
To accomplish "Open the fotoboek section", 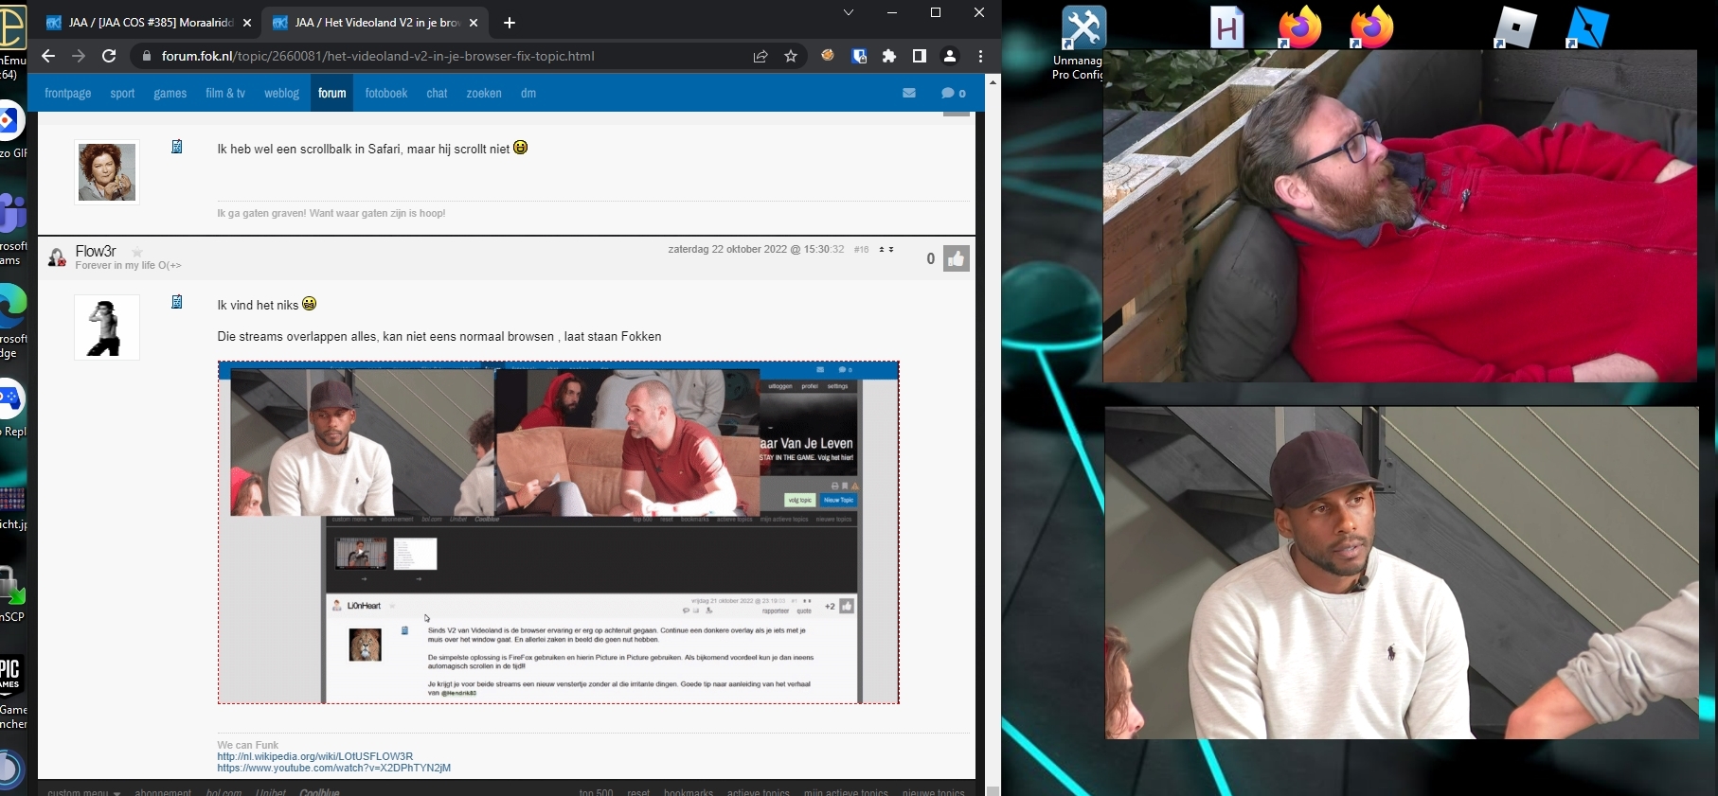I will (x=386, y=93).
